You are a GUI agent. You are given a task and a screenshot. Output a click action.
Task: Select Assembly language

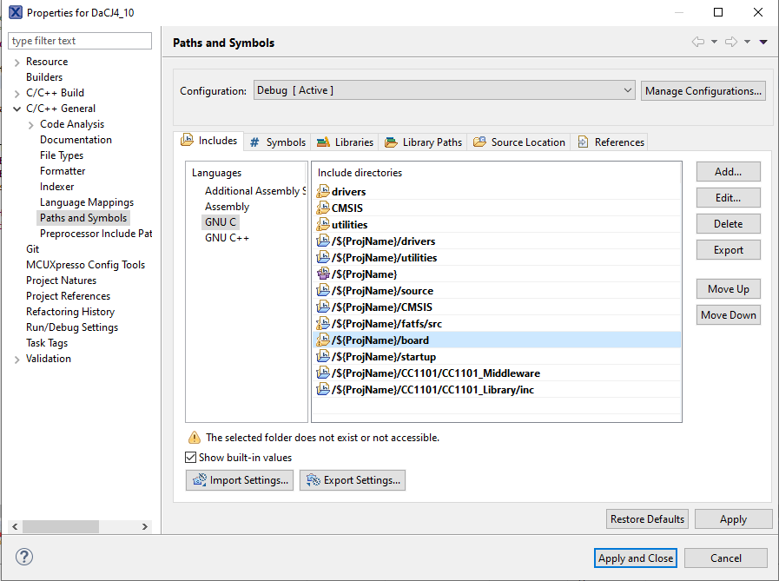pos(227,207)
